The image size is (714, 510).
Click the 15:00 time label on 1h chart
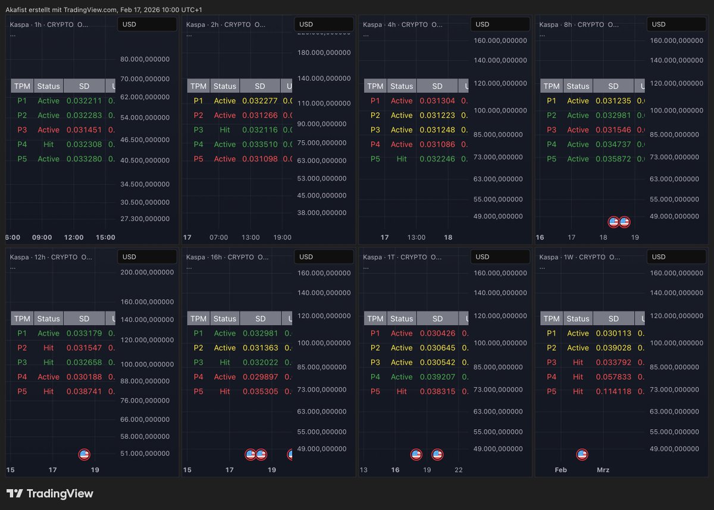tap(105, 237)
